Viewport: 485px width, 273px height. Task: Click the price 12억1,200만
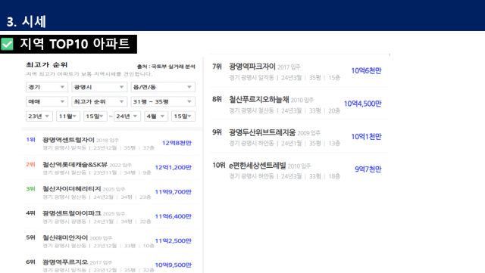tap(174, 167)
